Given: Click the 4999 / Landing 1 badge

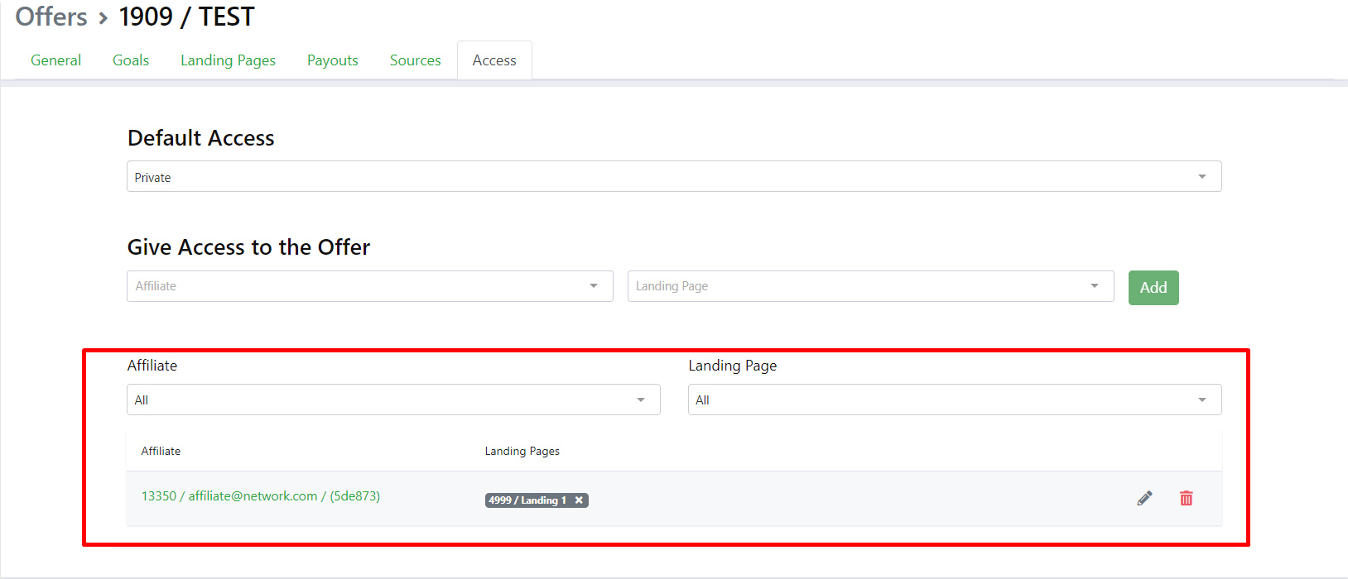Looking at the screenshot, I should (527, 500).
